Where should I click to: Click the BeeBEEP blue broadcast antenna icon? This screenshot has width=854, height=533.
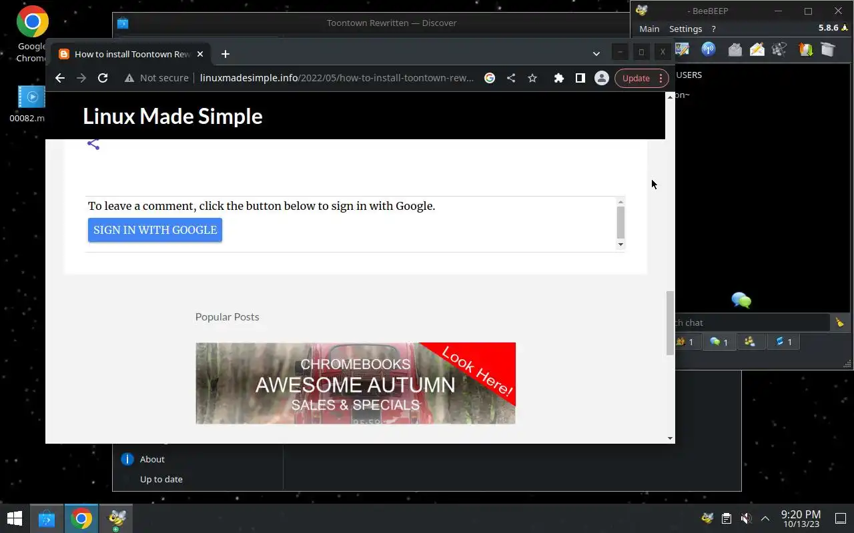709,49
